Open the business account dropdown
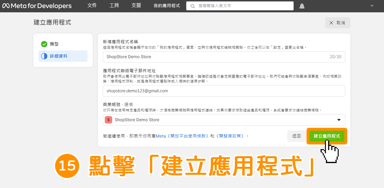 (x=224, y=120)
